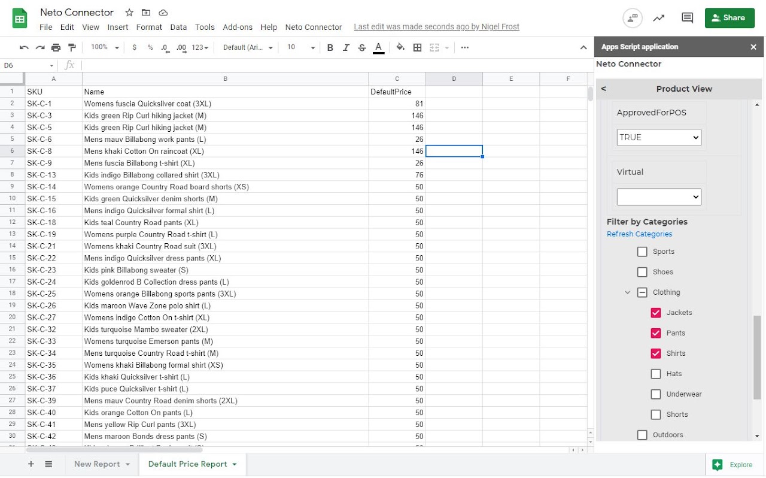766x478 pixels.
Task: Open the Virtual dropdown
Action: 658,196
